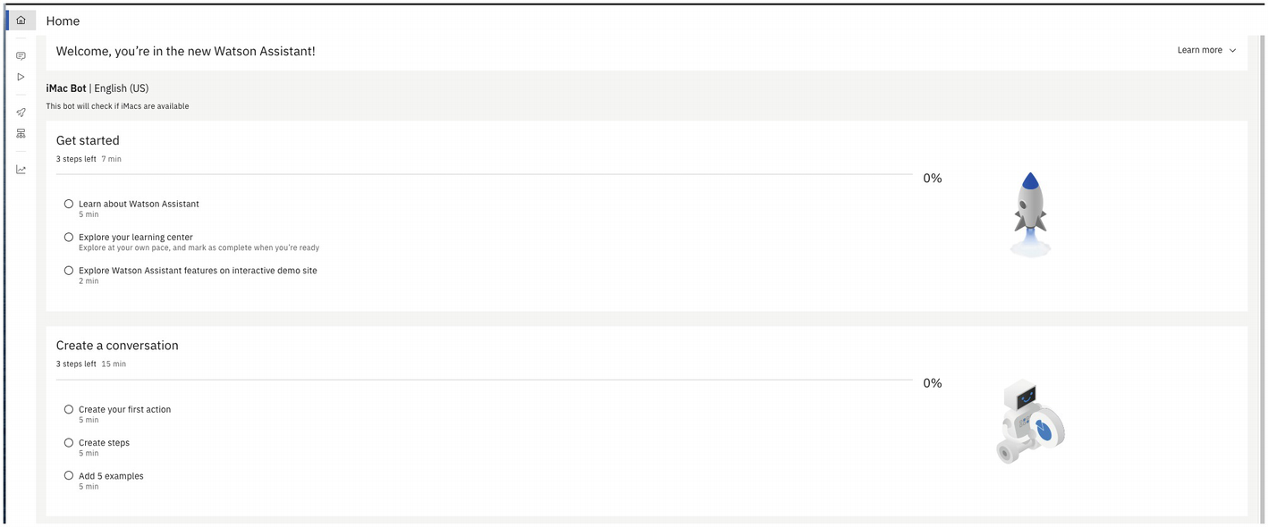Click the robot illustration in Create a conversation
The image size is (1268, 527).
pos(1030,422)
